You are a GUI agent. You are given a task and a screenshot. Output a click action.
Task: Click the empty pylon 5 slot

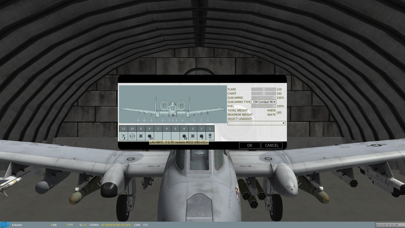coord(175,136)
